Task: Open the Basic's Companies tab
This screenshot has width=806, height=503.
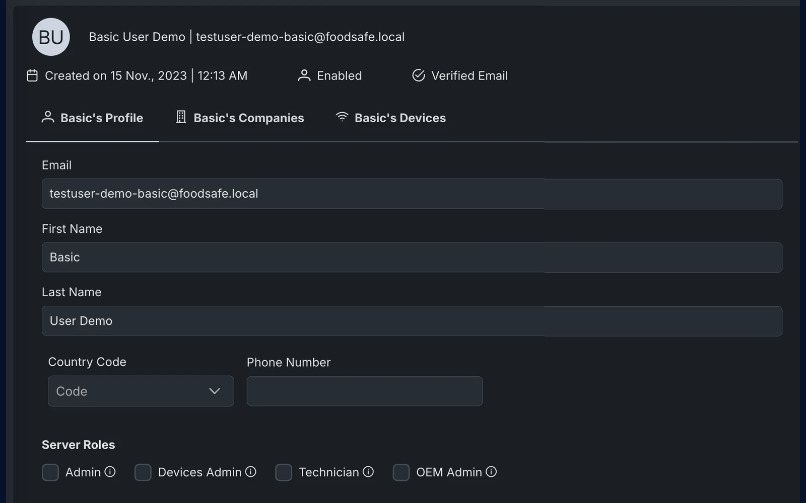Action: (240, 118)
